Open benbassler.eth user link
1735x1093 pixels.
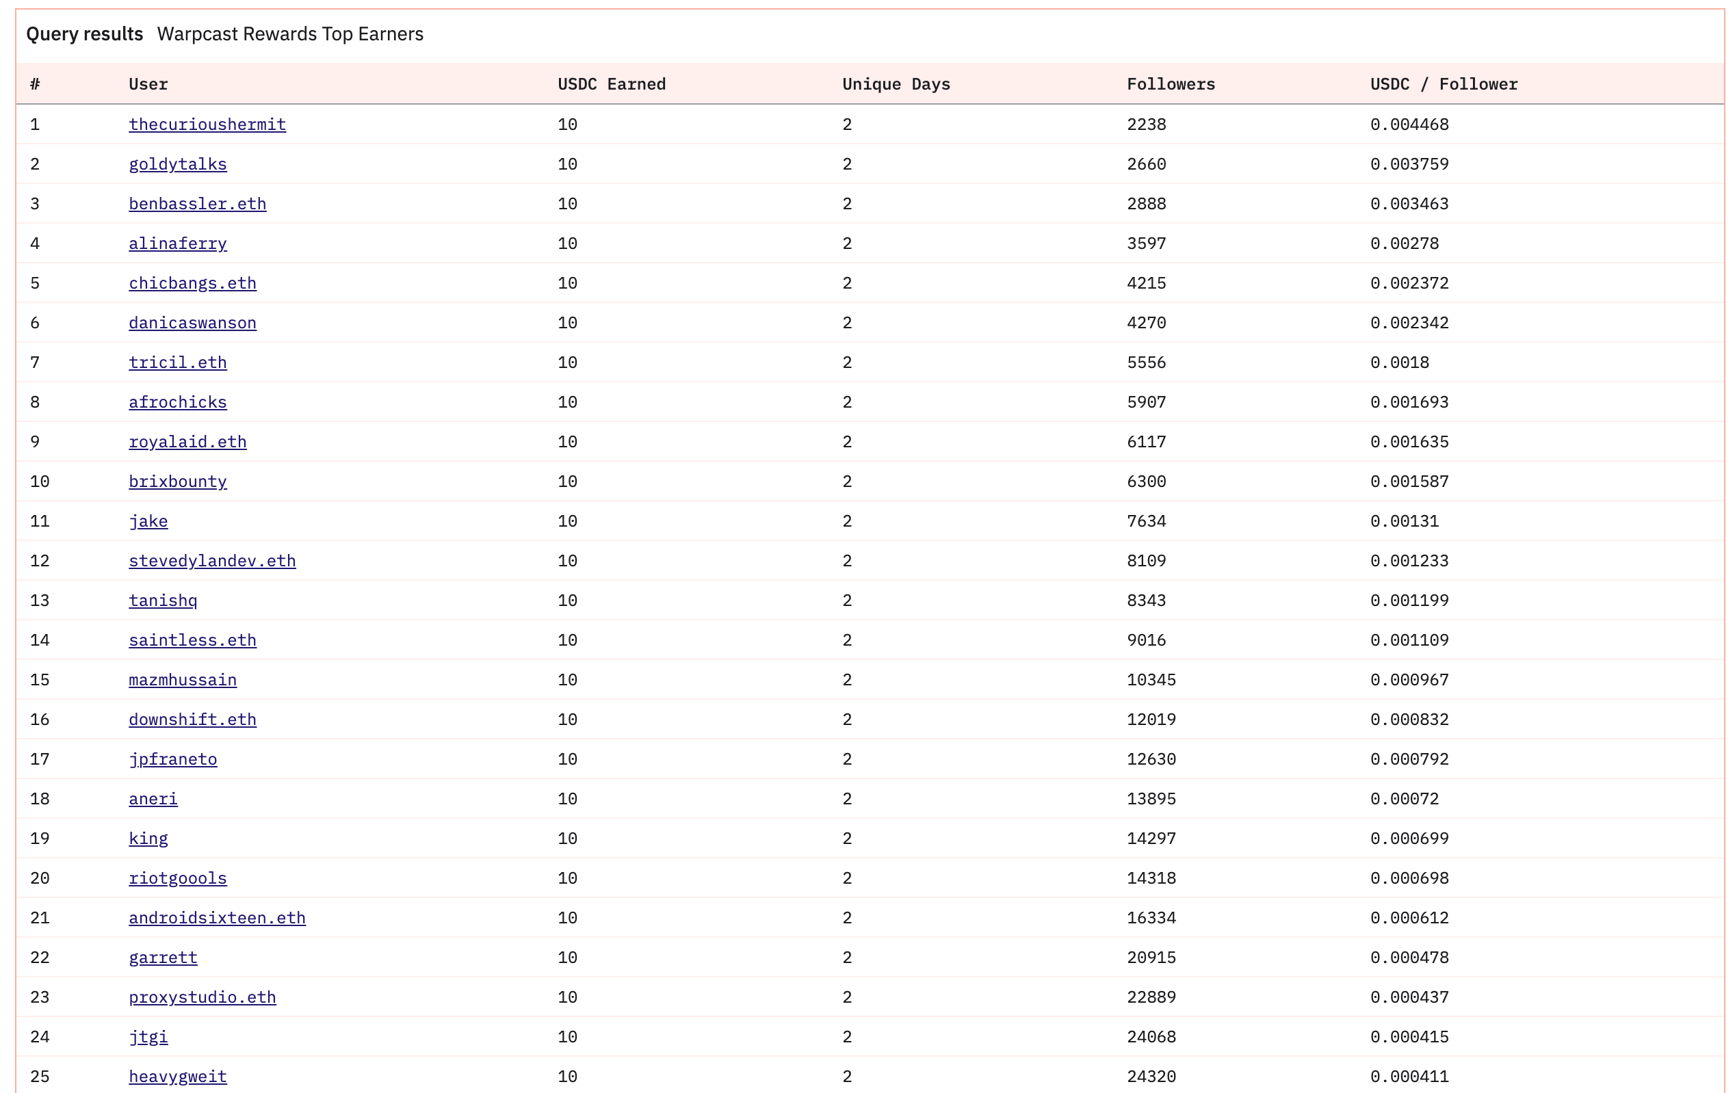197,203
